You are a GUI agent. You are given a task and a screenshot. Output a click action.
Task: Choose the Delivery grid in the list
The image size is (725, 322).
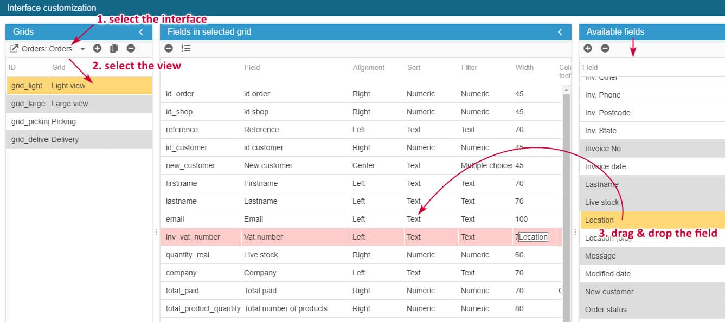79,139
